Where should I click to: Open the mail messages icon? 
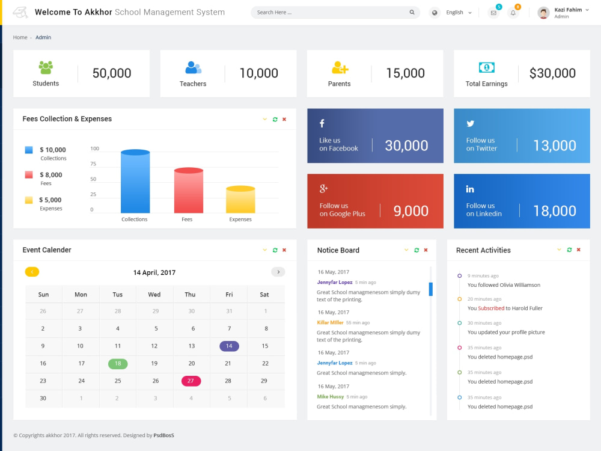493,13
